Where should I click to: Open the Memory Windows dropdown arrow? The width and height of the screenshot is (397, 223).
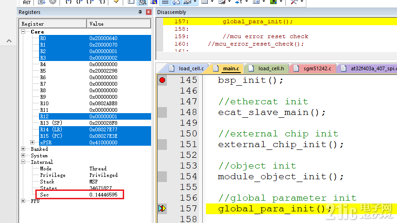click(x=212, y=1)
